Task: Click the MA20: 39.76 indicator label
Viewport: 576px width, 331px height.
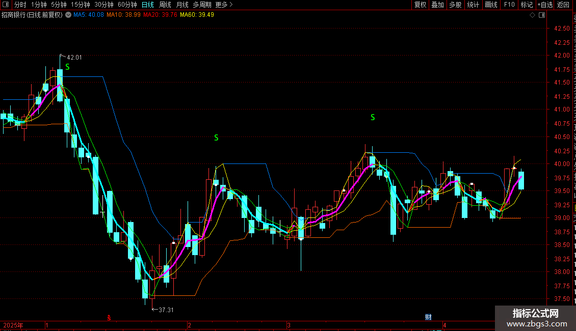Action: pyautogui.click(x=160, y=15)
